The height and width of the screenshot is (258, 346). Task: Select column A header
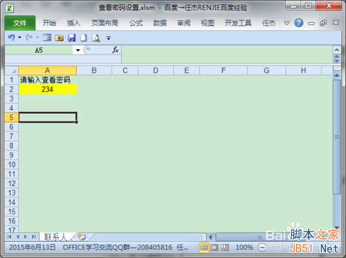click(48, 70)
